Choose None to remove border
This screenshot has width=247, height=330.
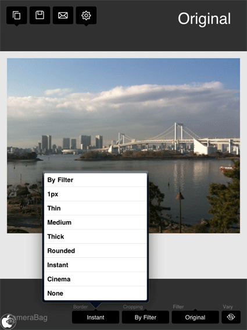pos(95,293)
